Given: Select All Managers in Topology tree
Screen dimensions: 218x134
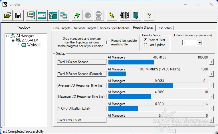Looking at the screenshot, I should pyautogui.click(x=25, y=36).
